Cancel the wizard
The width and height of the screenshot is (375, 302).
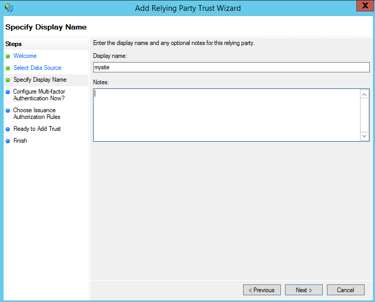(x=346, y=290)
